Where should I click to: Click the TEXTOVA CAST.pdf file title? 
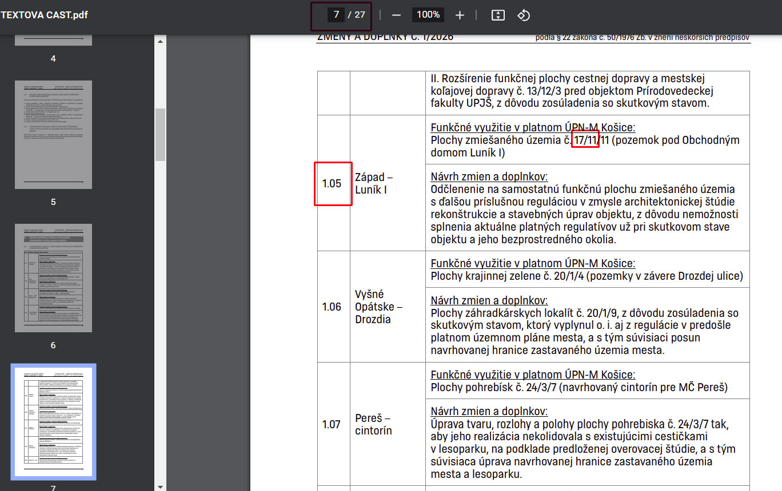(44, 15)
